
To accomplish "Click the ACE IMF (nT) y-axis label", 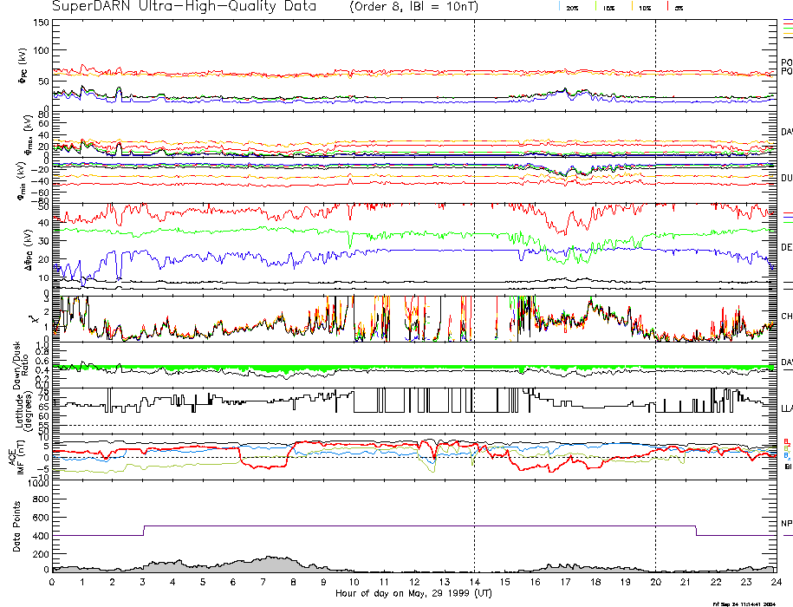I will point(19,454).
